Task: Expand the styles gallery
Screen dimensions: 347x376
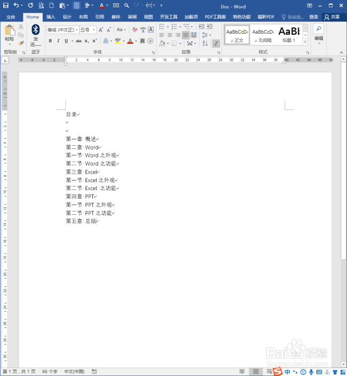Action: coord(305,42)
